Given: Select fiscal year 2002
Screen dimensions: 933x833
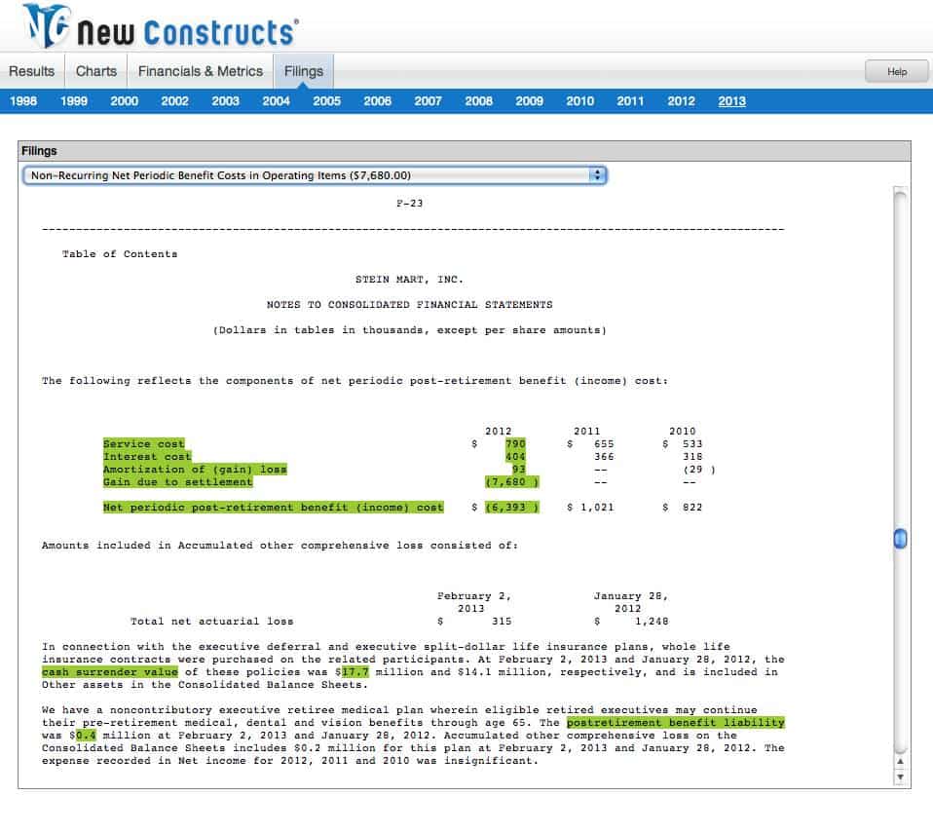Looking at the screenshot, I should (175, 101).
